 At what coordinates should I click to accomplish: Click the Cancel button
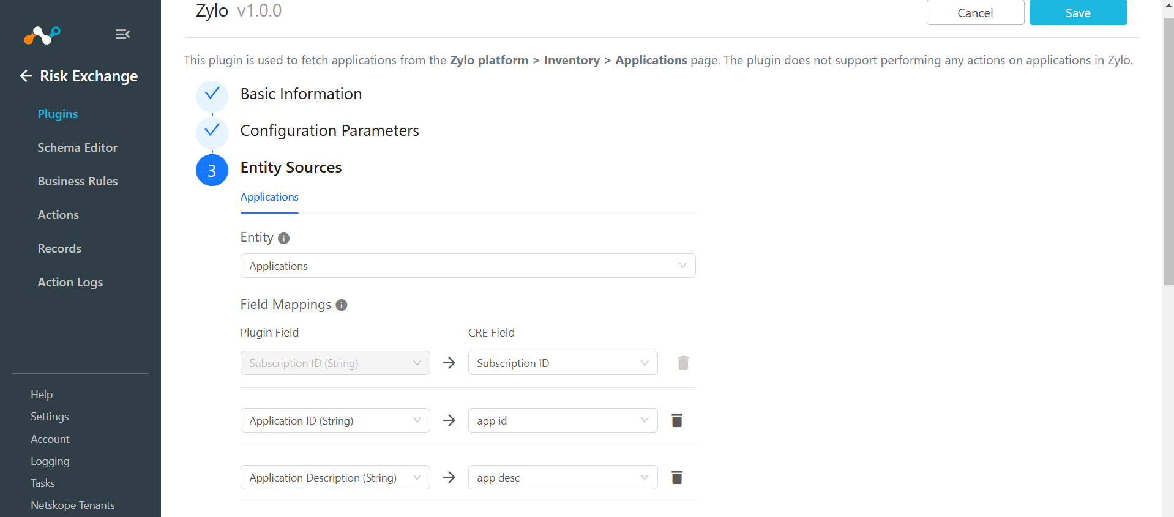point(975,13)
